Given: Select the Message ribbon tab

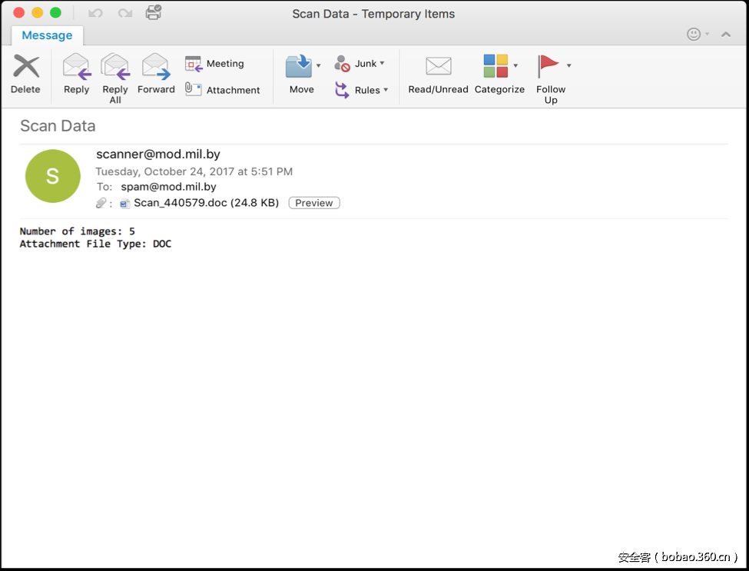Looking at the screenshot, I should tap(47, 35).
